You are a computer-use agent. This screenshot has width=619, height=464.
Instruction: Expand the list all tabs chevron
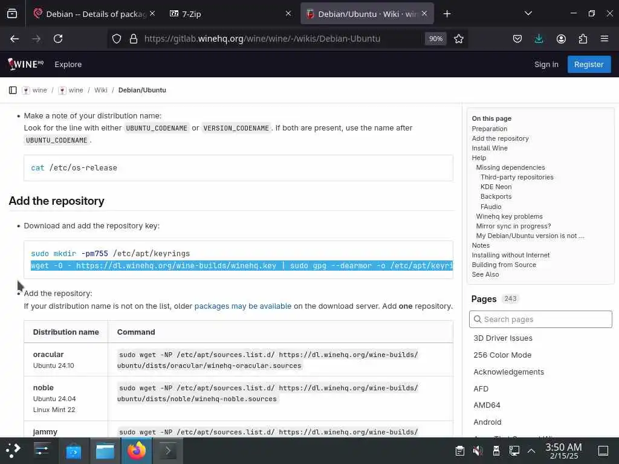pyautogui.click(x=528, y=13)
